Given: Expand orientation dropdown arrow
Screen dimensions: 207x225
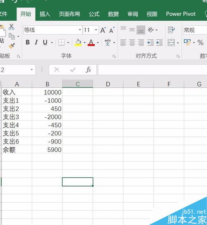Looking at the screenshot, I should click(x=156, y=30).
